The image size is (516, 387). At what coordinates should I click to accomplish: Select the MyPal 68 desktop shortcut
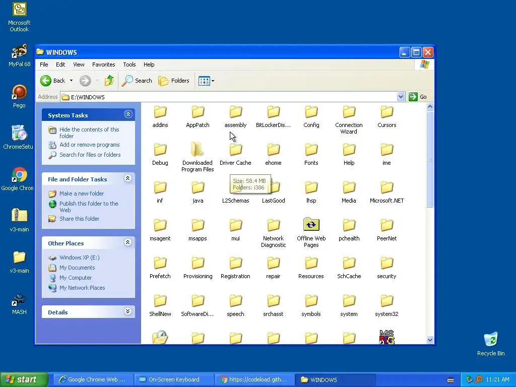[x=19, y=55]
